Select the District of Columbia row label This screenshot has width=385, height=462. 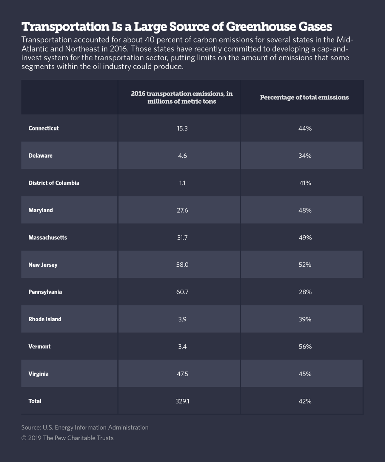point(54,183)
